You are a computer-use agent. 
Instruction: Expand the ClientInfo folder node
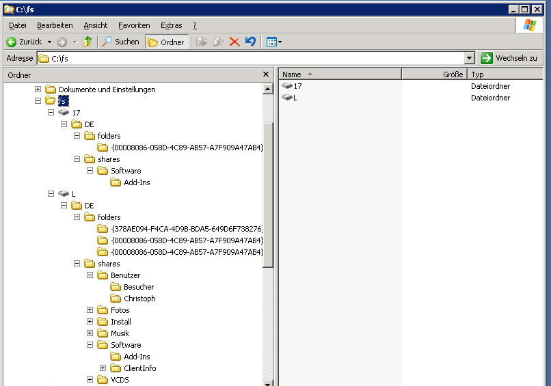tap(103, 368)
